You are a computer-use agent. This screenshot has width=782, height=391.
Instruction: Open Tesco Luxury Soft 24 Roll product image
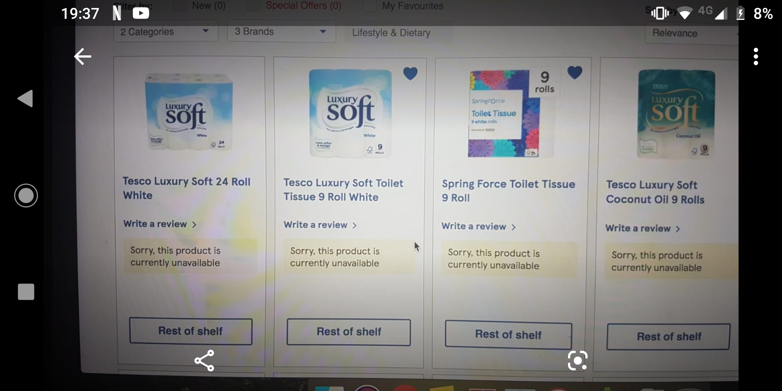pos(189,112)
